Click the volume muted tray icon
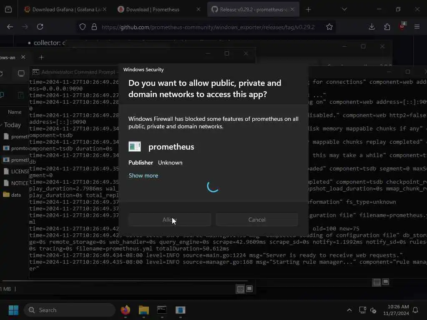 373,310
